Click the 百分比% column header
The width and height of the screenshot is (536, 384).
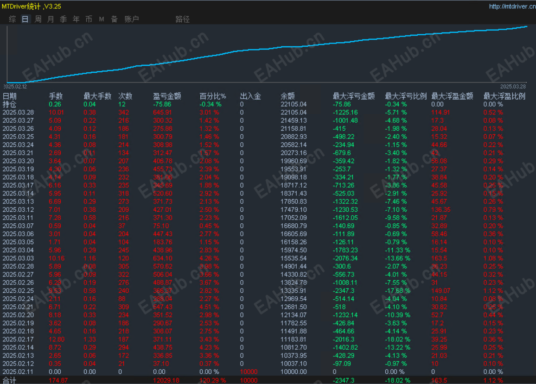pyautogui.click(x=213, y=96)
